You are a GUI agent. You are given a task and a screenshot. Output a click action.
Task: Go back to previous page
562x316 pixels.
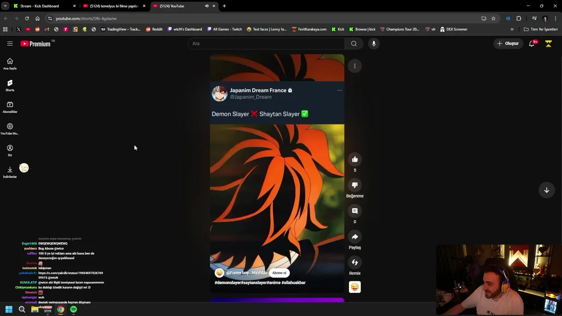(6, 18)
